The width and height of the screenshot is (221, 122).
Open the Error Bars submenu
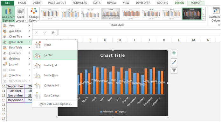tap(17, 53)
